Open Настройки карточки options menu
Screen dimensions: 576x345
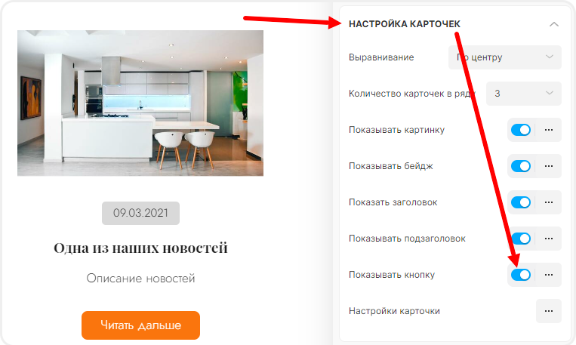(549, 311)
